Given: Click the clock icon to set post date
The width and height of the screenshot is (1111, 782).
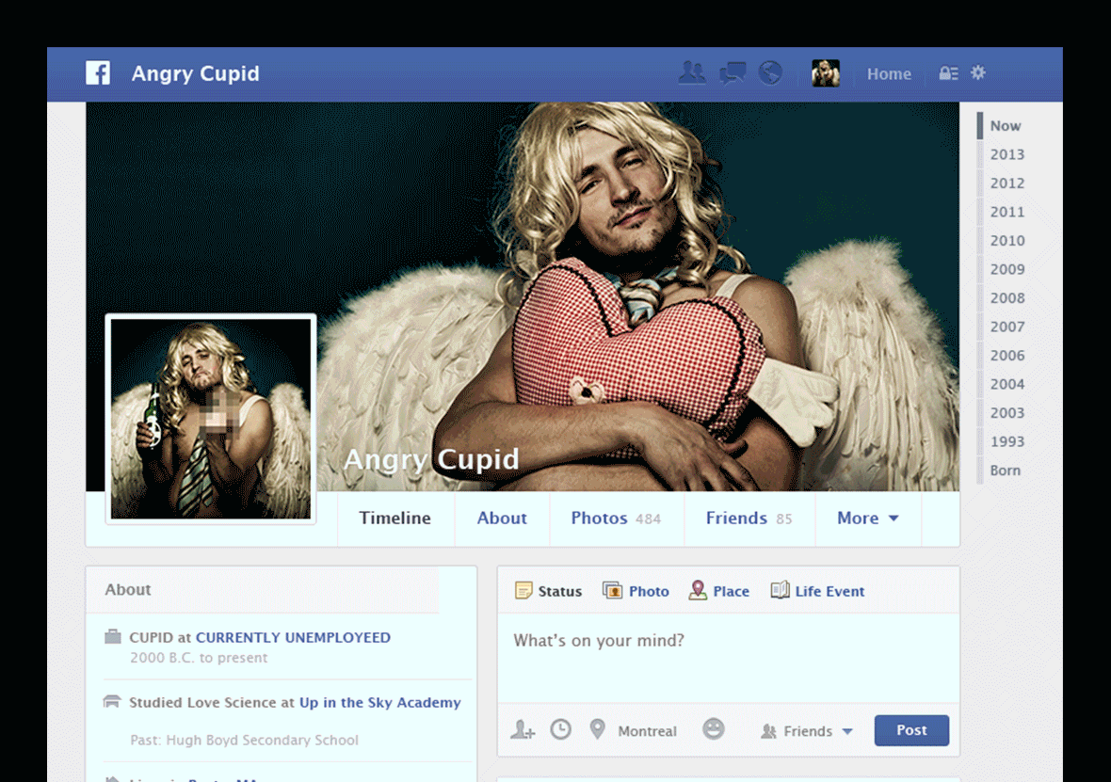Looking at the screenshot, I should (560, 730).
